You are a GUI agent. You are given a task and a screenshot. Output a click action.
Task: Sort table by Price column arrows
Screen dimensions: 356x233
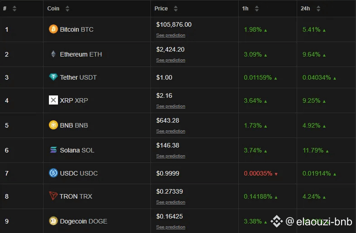coord(175,9)
